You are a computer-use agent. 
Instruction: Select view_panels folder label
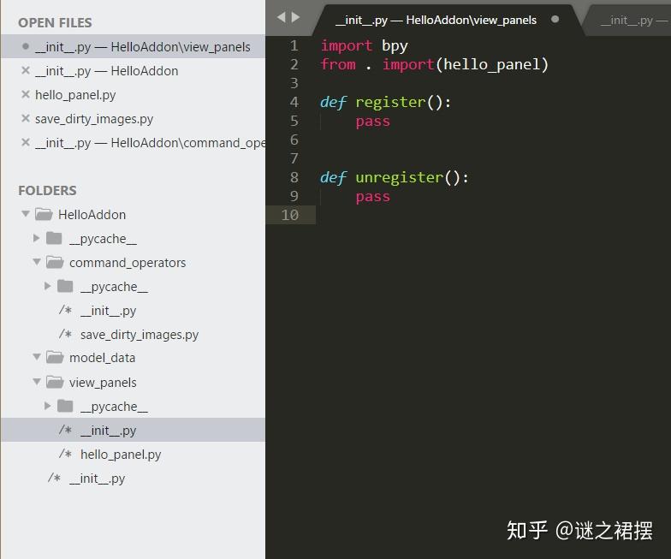click(103, 383)
